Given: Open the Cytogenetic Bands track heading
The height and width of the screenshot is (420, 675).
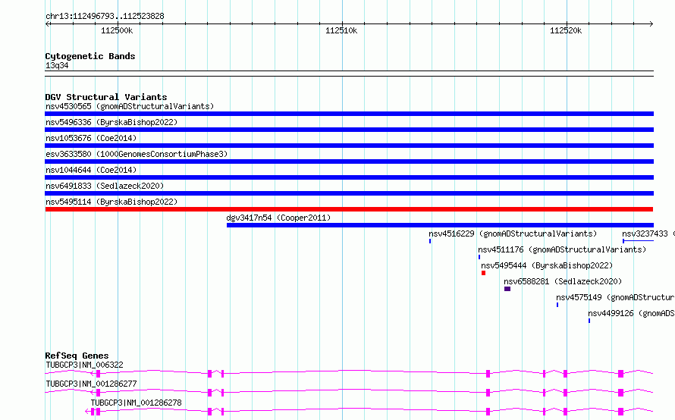Looking at the screenshot, I should (x=90, y=56).
